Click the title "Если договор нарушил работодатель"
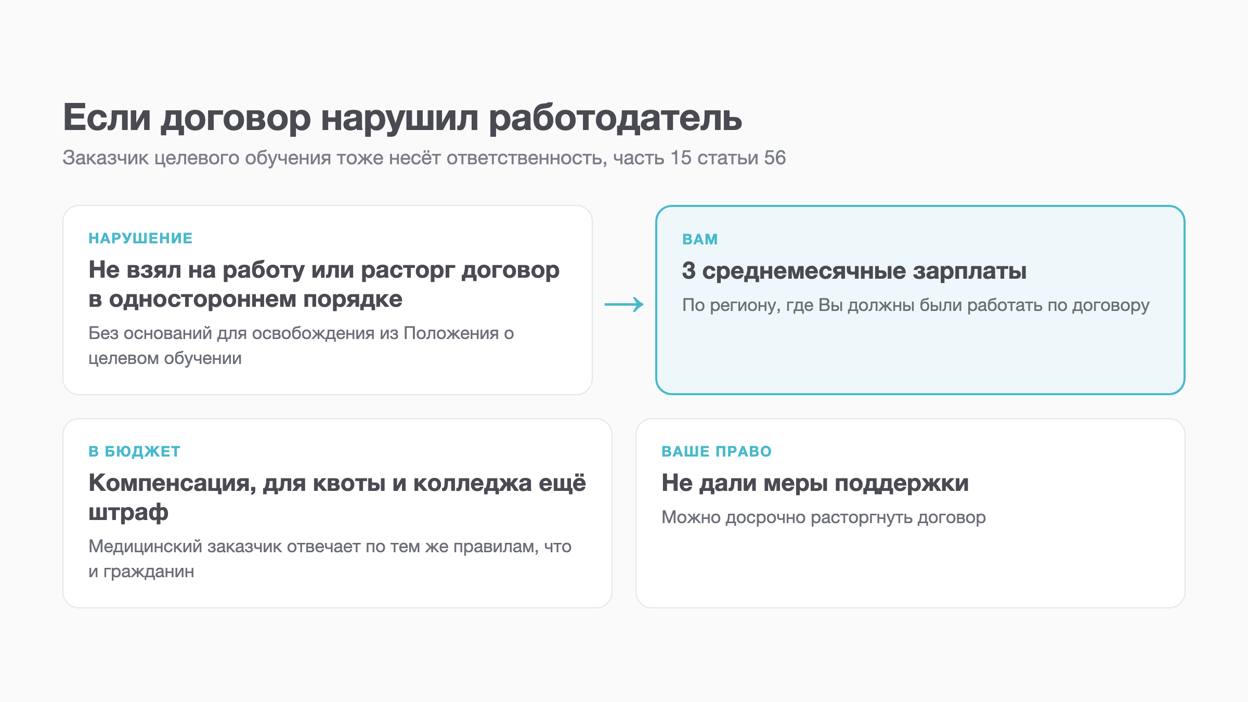This screenshot has width=1248, height=702. point(402,118)
